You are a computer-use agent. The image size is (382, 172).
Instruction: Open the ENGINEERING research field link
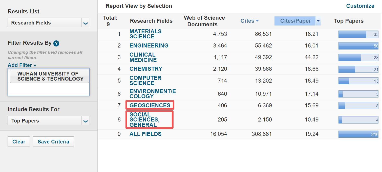pyautogui.click(x=149, y=46)
